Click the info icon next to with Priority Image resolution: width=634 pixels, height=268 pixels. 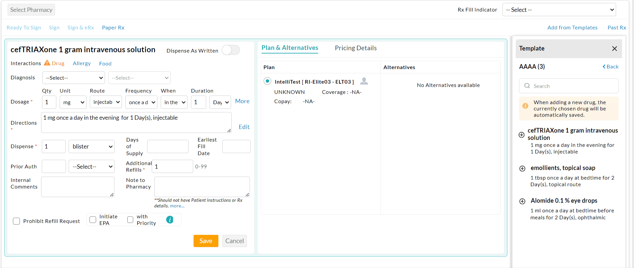point(170,220)
